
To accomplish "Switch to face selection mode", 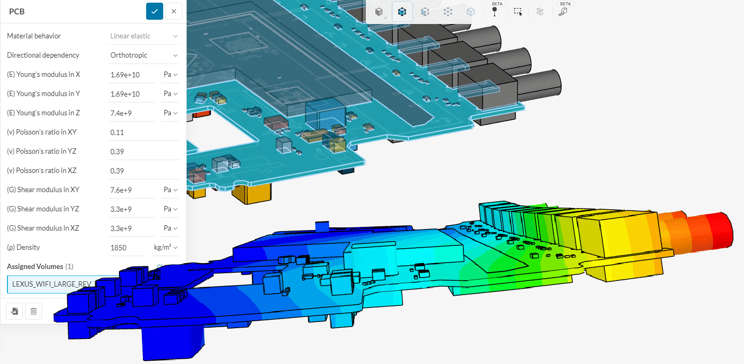I will click(x=425, y=12).
